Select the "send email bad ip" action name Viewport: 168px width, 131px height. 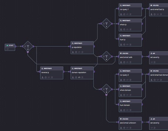[x=157, y=9]
